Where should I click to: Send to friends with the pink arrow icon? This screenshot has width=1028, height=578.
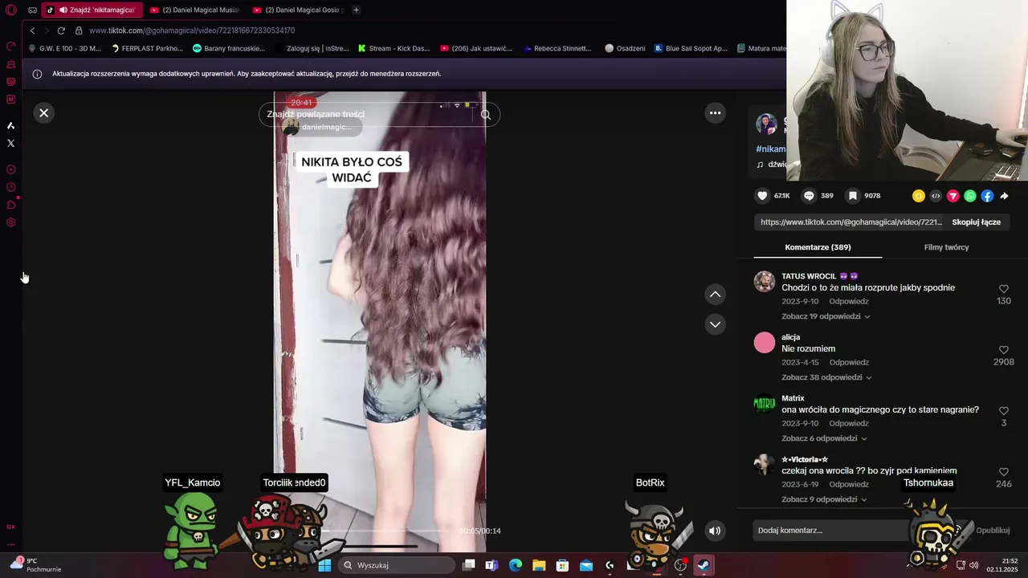pos(953,196)
